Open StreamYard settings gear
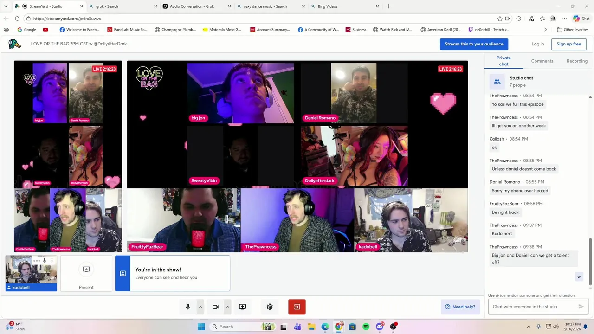The width and height of the screenshot is (594, 334). pyautogui.click(x=270, y=307)
